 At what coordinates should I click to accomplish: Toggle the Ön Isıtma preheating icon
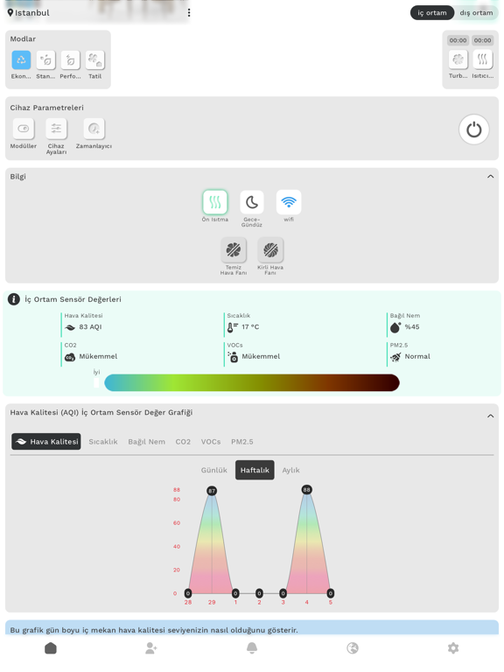coord(215,202)
